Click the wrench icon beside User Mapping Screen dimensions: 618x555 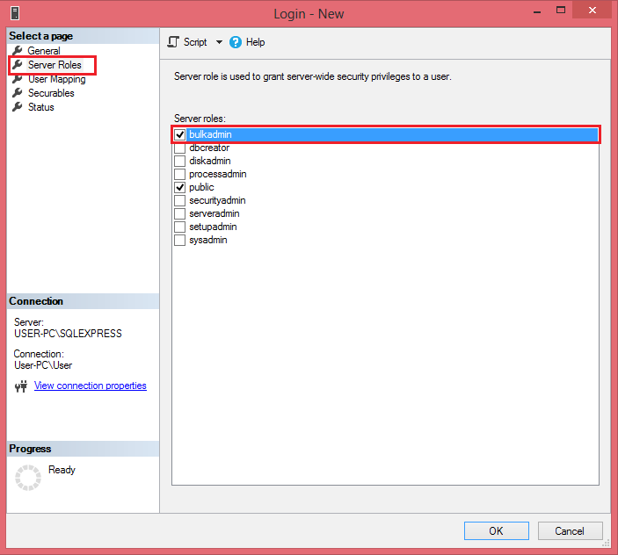coord(18,79)
